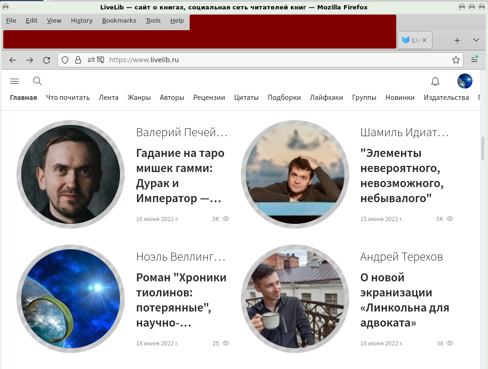Open the Лента section
488x369 pixels.
[x=109, y=98]
